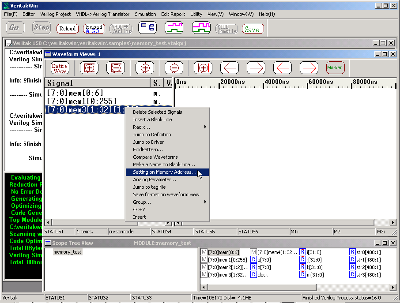Select str3[480:1] in Scope Tree View

(368, 274)
